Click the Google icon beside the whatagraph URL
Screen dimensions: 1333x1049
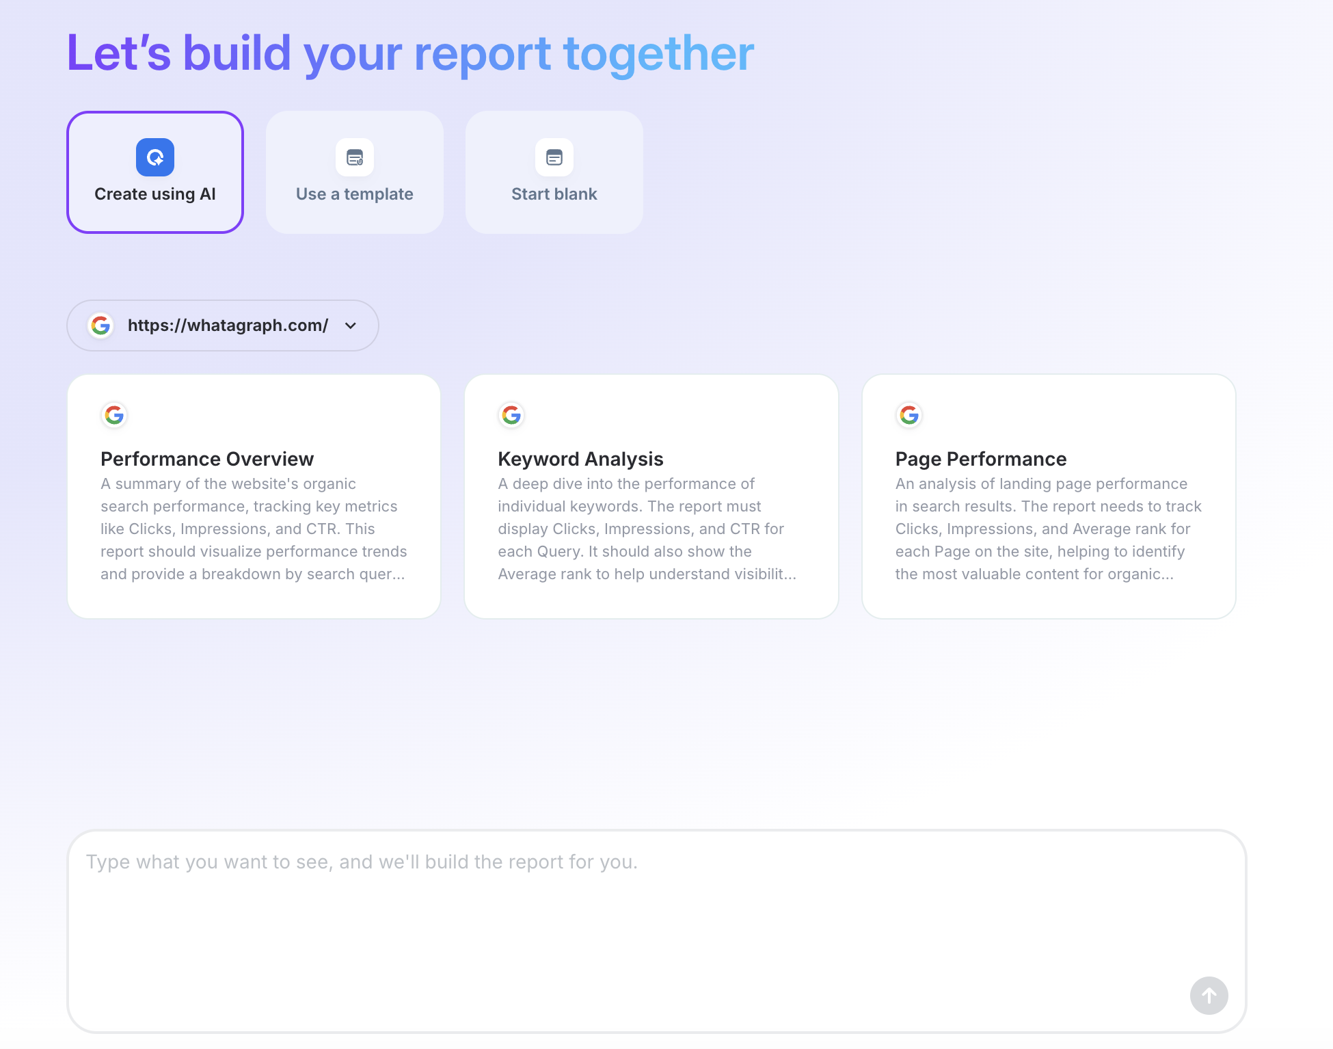(x=100, y=326)
